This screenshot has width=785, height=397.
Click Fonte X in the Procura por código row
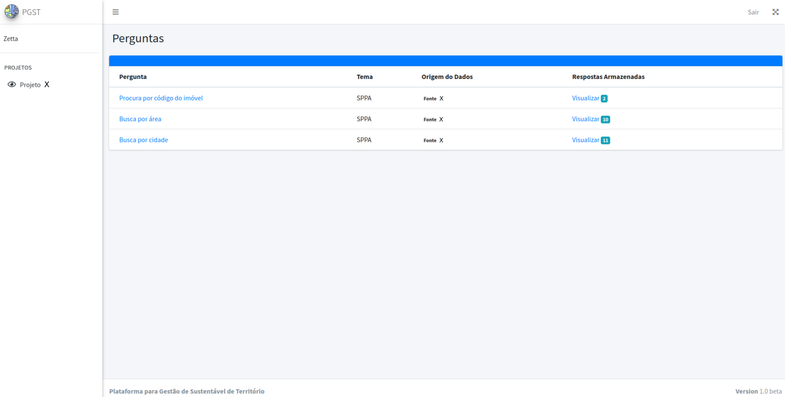click(x=433, y=99)
